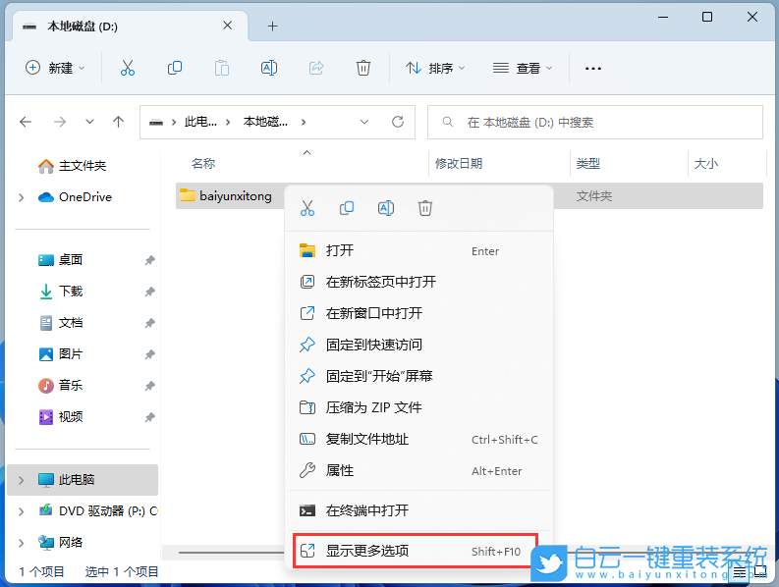Click the Cut scissors in the context menu
Image resolution: width=779 pixels, height=587 pixels.
[307, 208]
